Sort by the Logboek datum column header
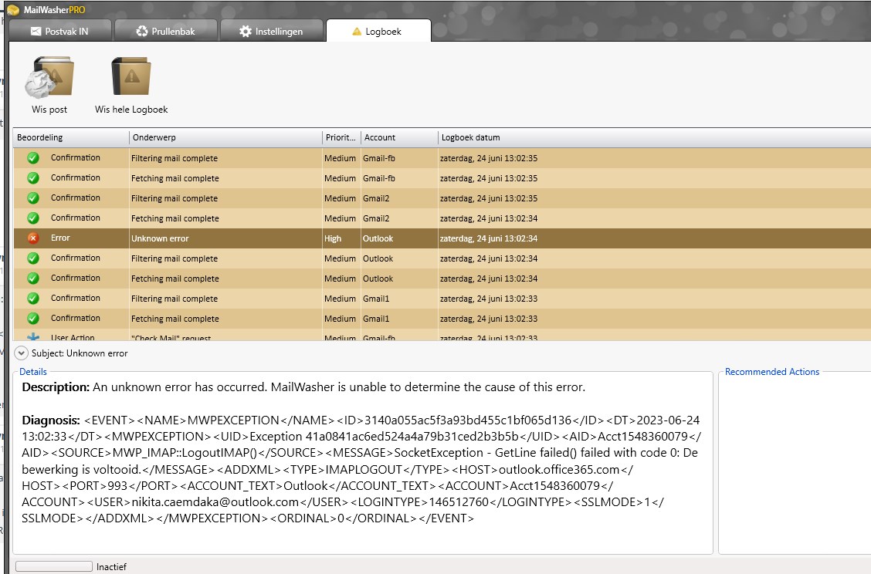The image size is (871, 574). pyautogui.click(x=654, y=137)
